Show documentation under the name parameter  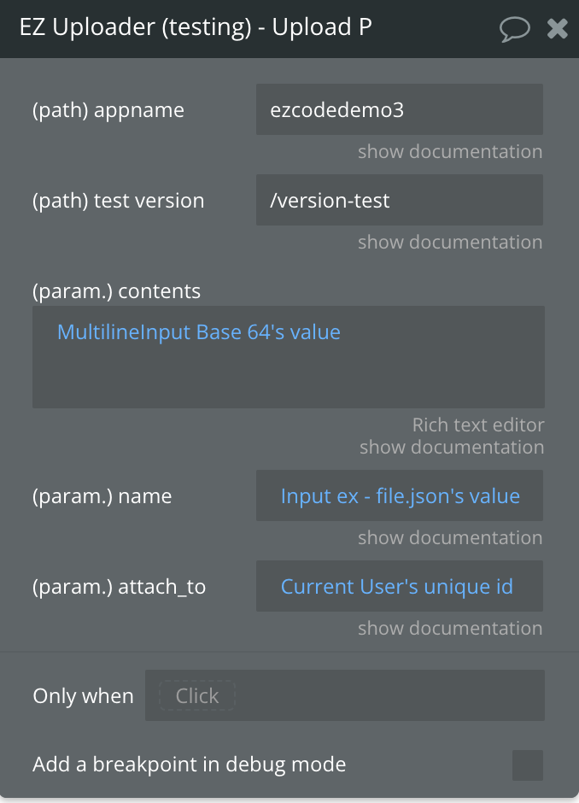[450, 537]
